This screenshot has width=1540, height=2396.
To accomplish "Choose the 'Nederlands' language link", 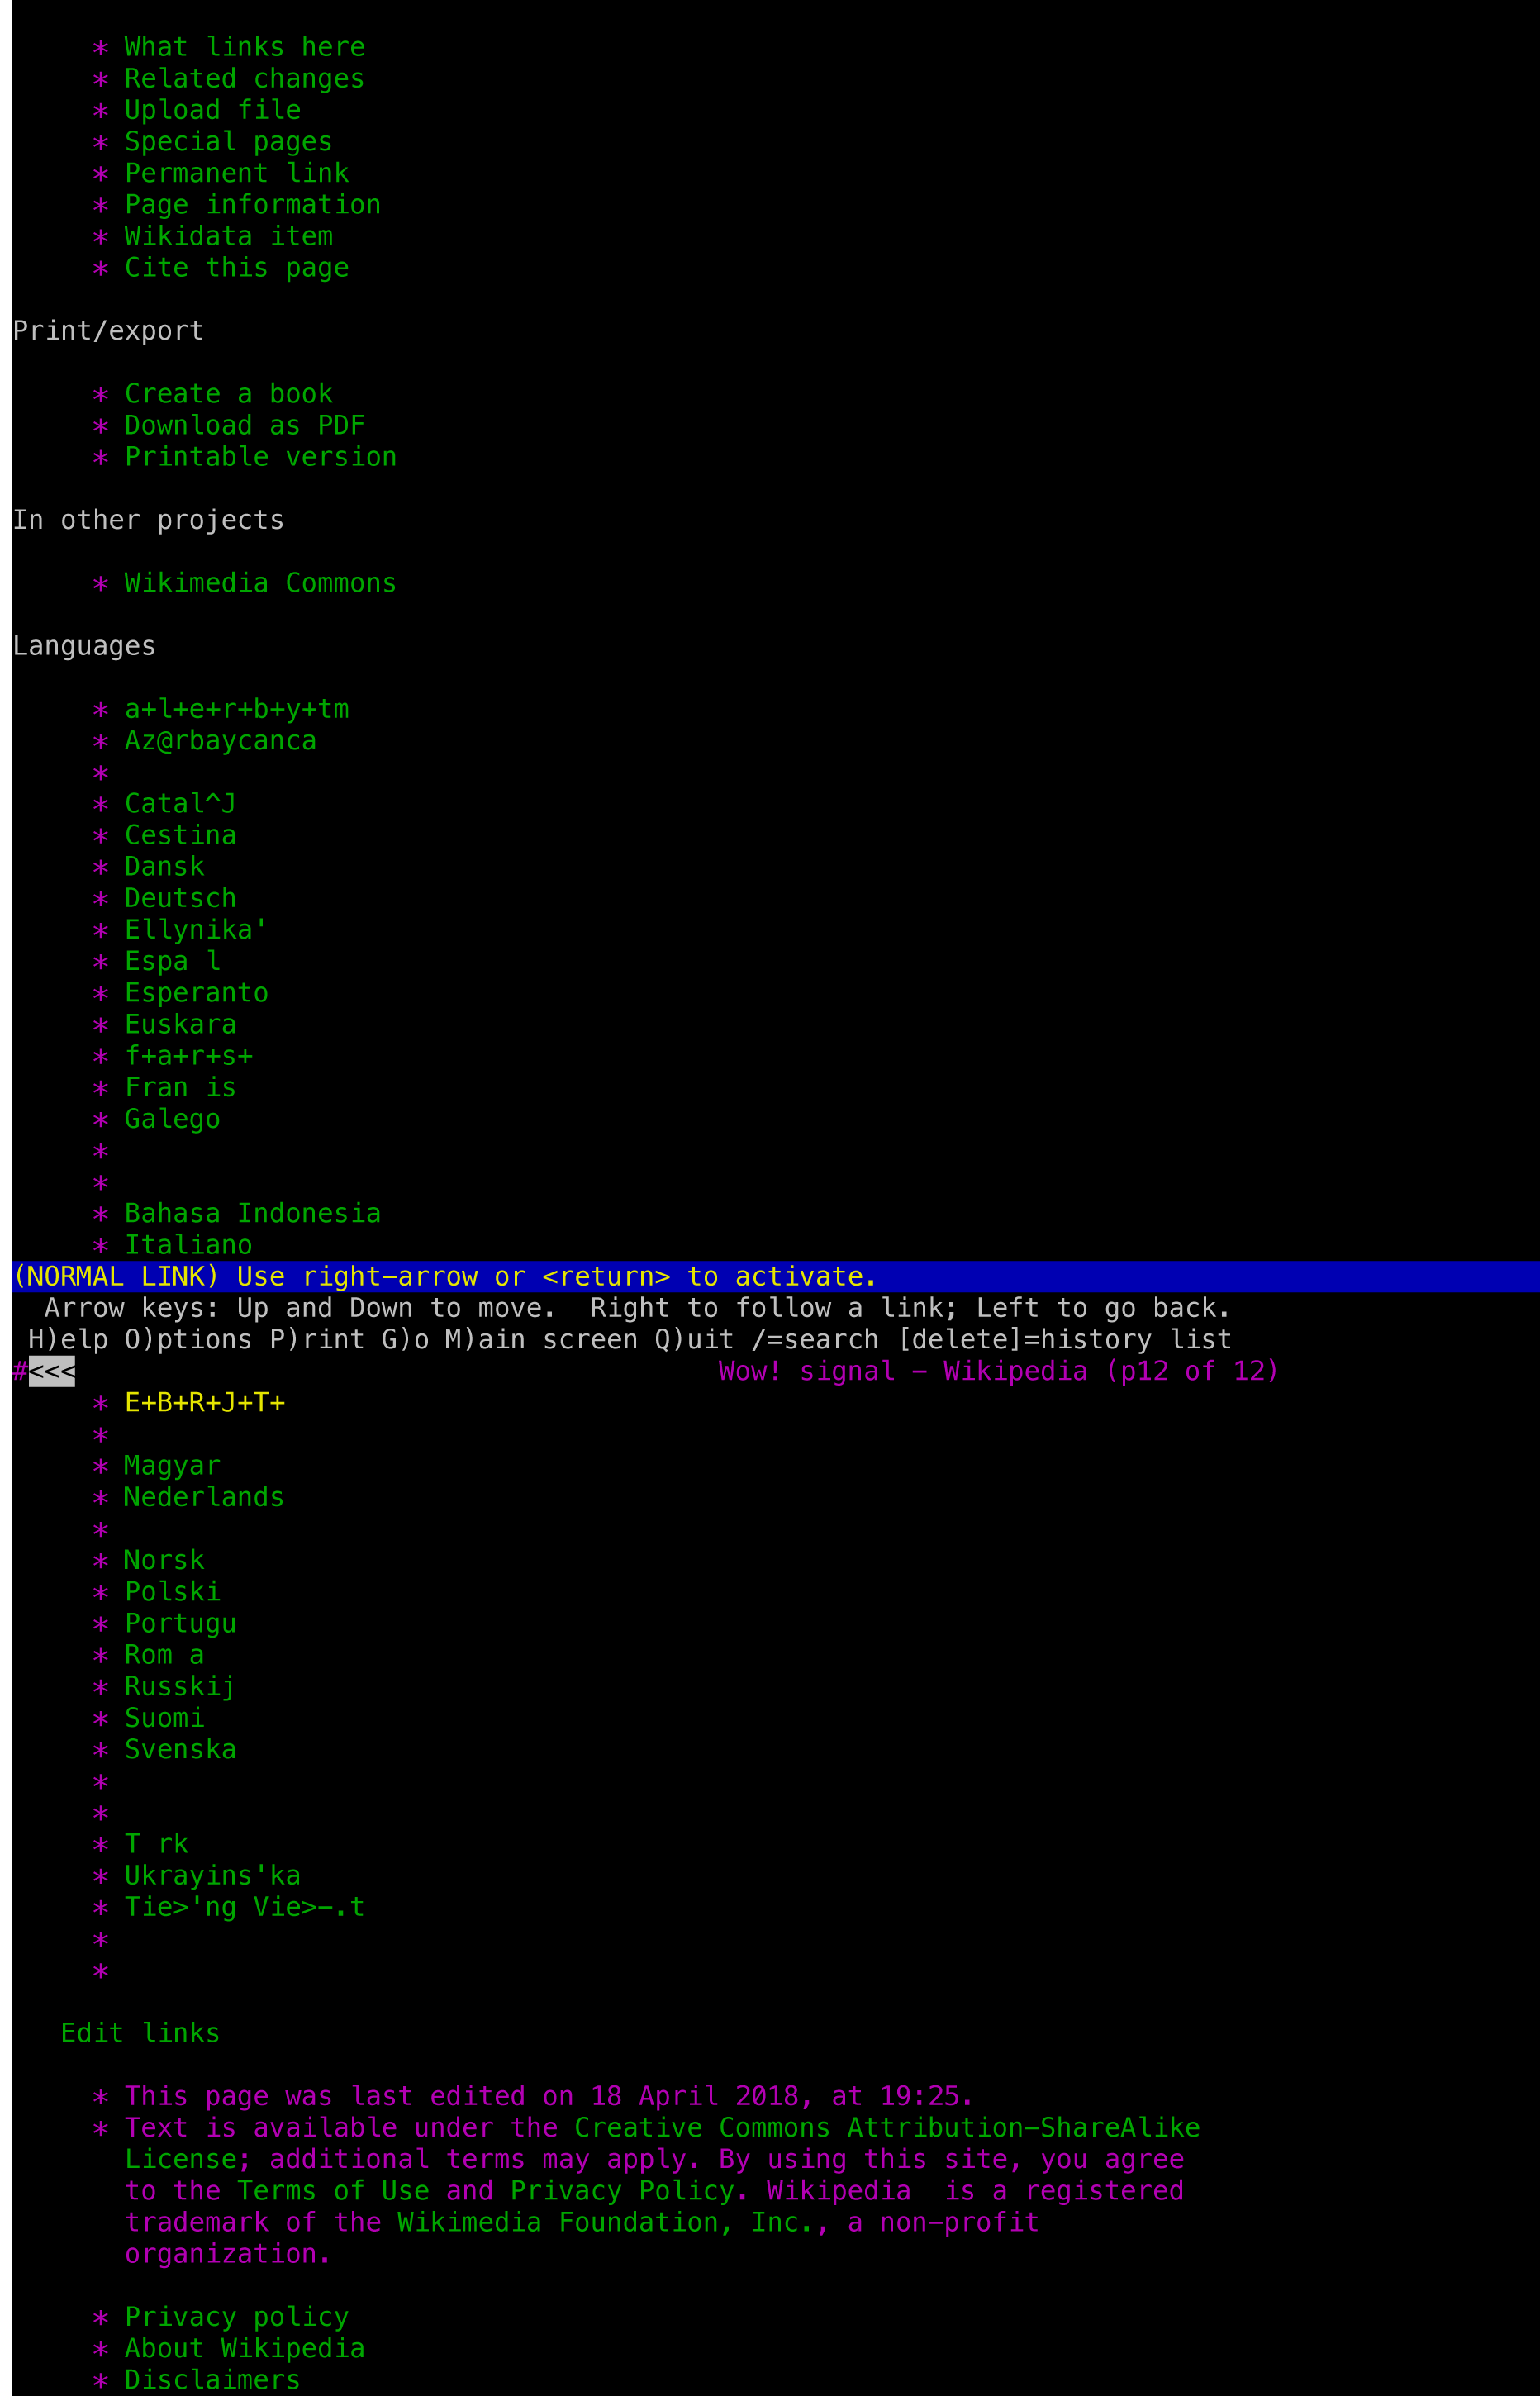I will (204, 1497).
